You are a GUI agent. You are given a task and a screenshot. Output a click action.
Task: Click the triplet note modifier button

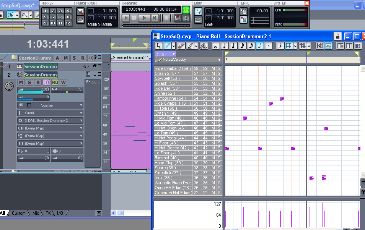pyautogui.click(x=280, y=46)
